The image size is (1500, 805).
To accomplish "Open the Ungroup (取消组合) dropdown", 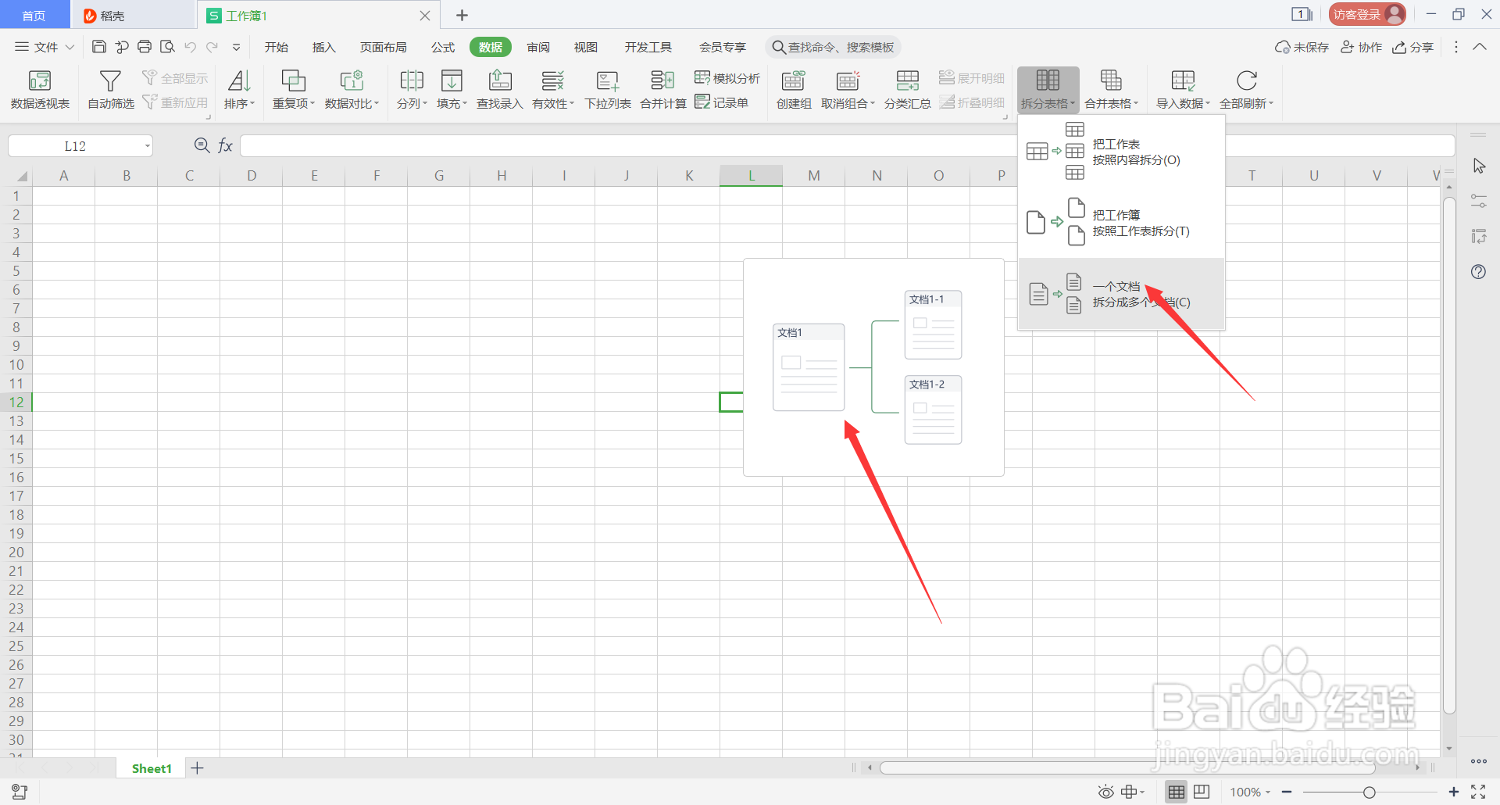I will (848, 89).
